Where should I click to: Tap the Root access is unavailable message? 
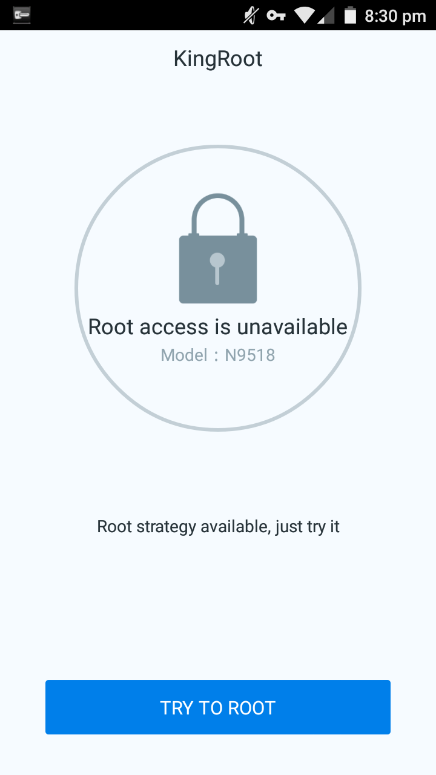pyautogui.click(x=218, y=327)
